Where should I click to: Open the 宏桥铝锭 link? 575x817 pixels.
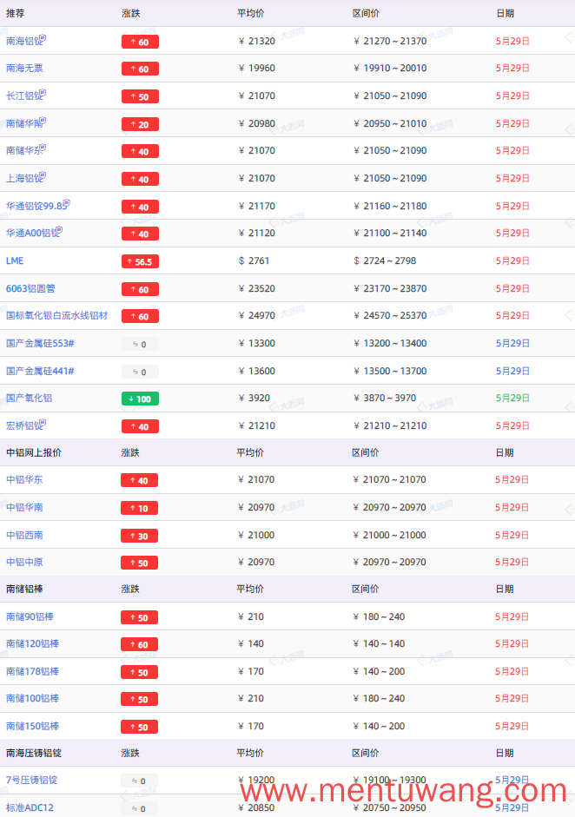pyautogui.click(x=23, y=425)
